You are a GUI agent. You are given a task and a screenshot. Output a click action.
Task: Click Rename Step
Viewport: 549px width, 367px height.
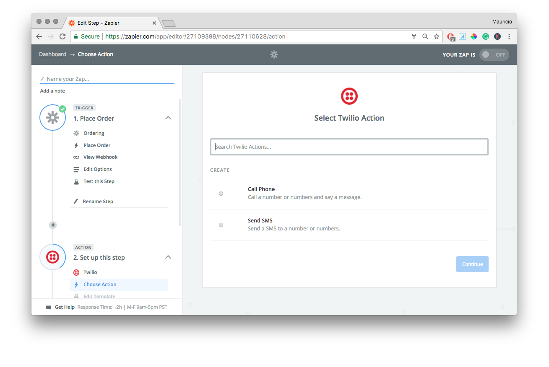(98, 202)
